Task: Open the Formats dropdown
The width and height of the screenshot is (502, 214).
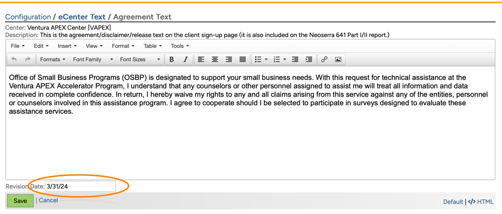Action: tap(53, 60)
